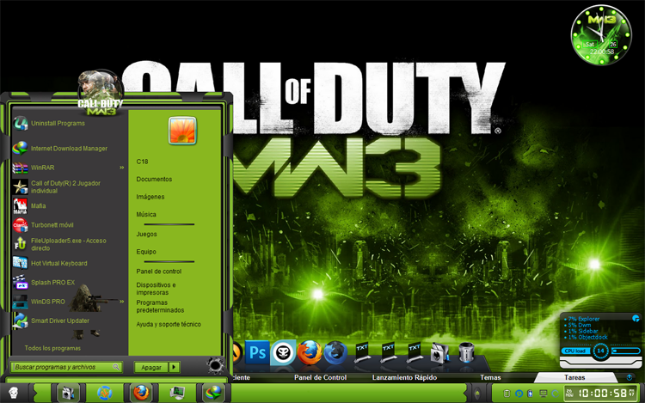Open the media folder taskbar icon

68,393
